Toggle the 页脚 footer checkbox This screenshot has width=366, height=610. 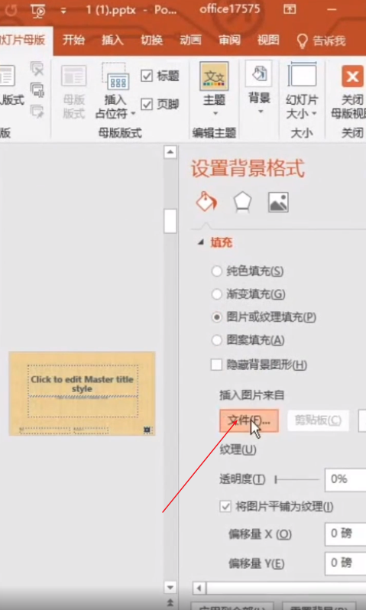click(x=147, y=104)
